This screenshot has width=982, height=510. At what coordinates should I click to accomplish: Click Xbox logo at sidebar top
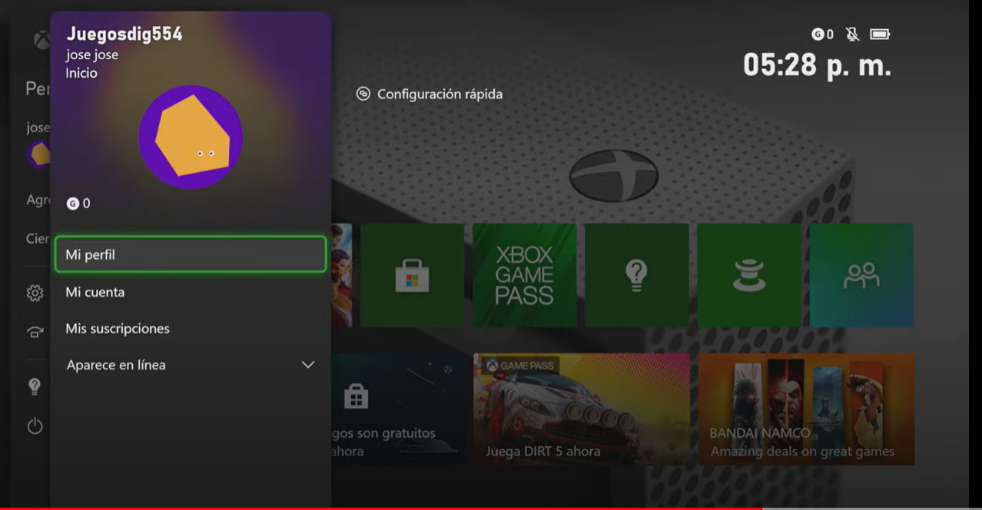(x=41, y=41)
